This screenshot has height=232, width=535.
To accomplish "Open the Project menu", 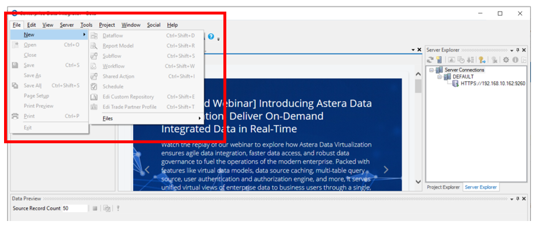I will pyautogui.click(x=107, y=25).
